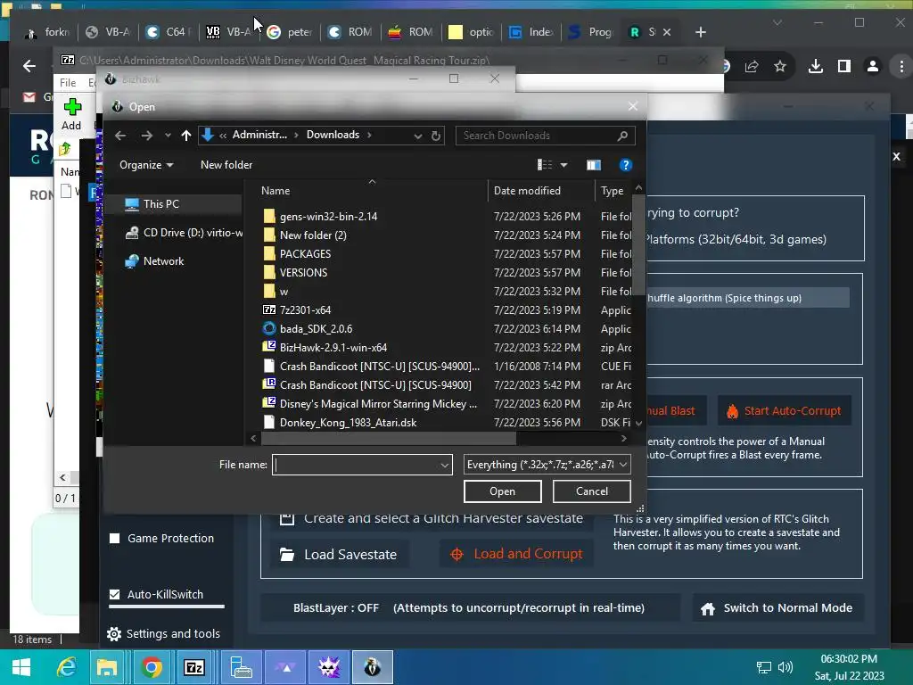Image resolution: width=913 pixels, height=685 pixels.
Task: Open the file type filter dropdown
Action: click(x=547, y=464)
